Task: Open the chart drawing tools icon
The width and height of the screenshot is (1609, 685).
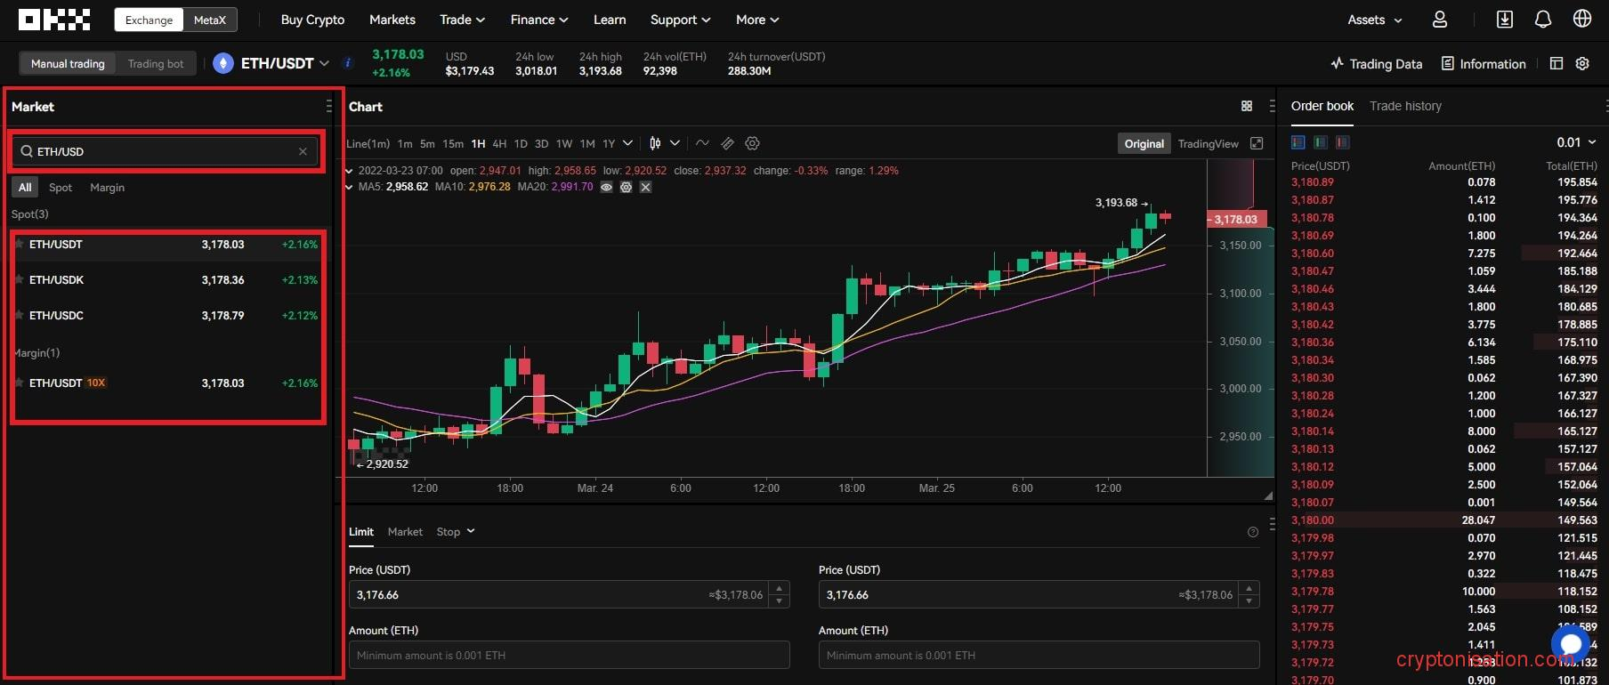Action: point(727,143)
